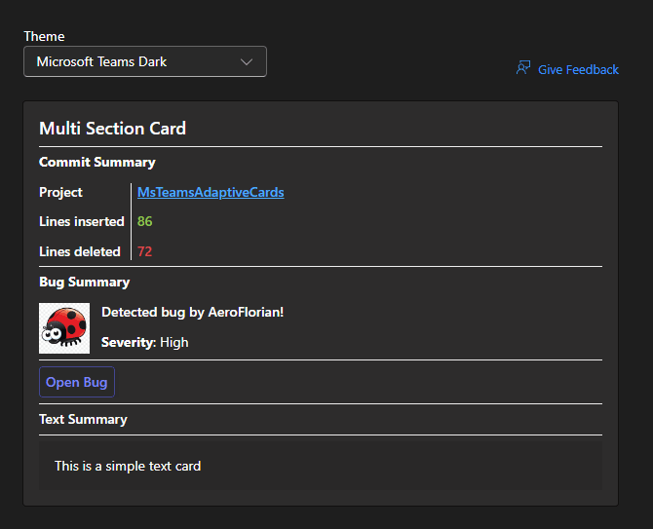Click the Lines deleted label

(x=80, y=251)
